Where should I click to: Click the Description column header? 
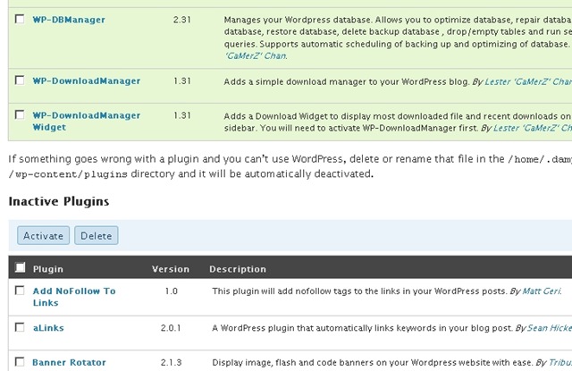point(238,269)
